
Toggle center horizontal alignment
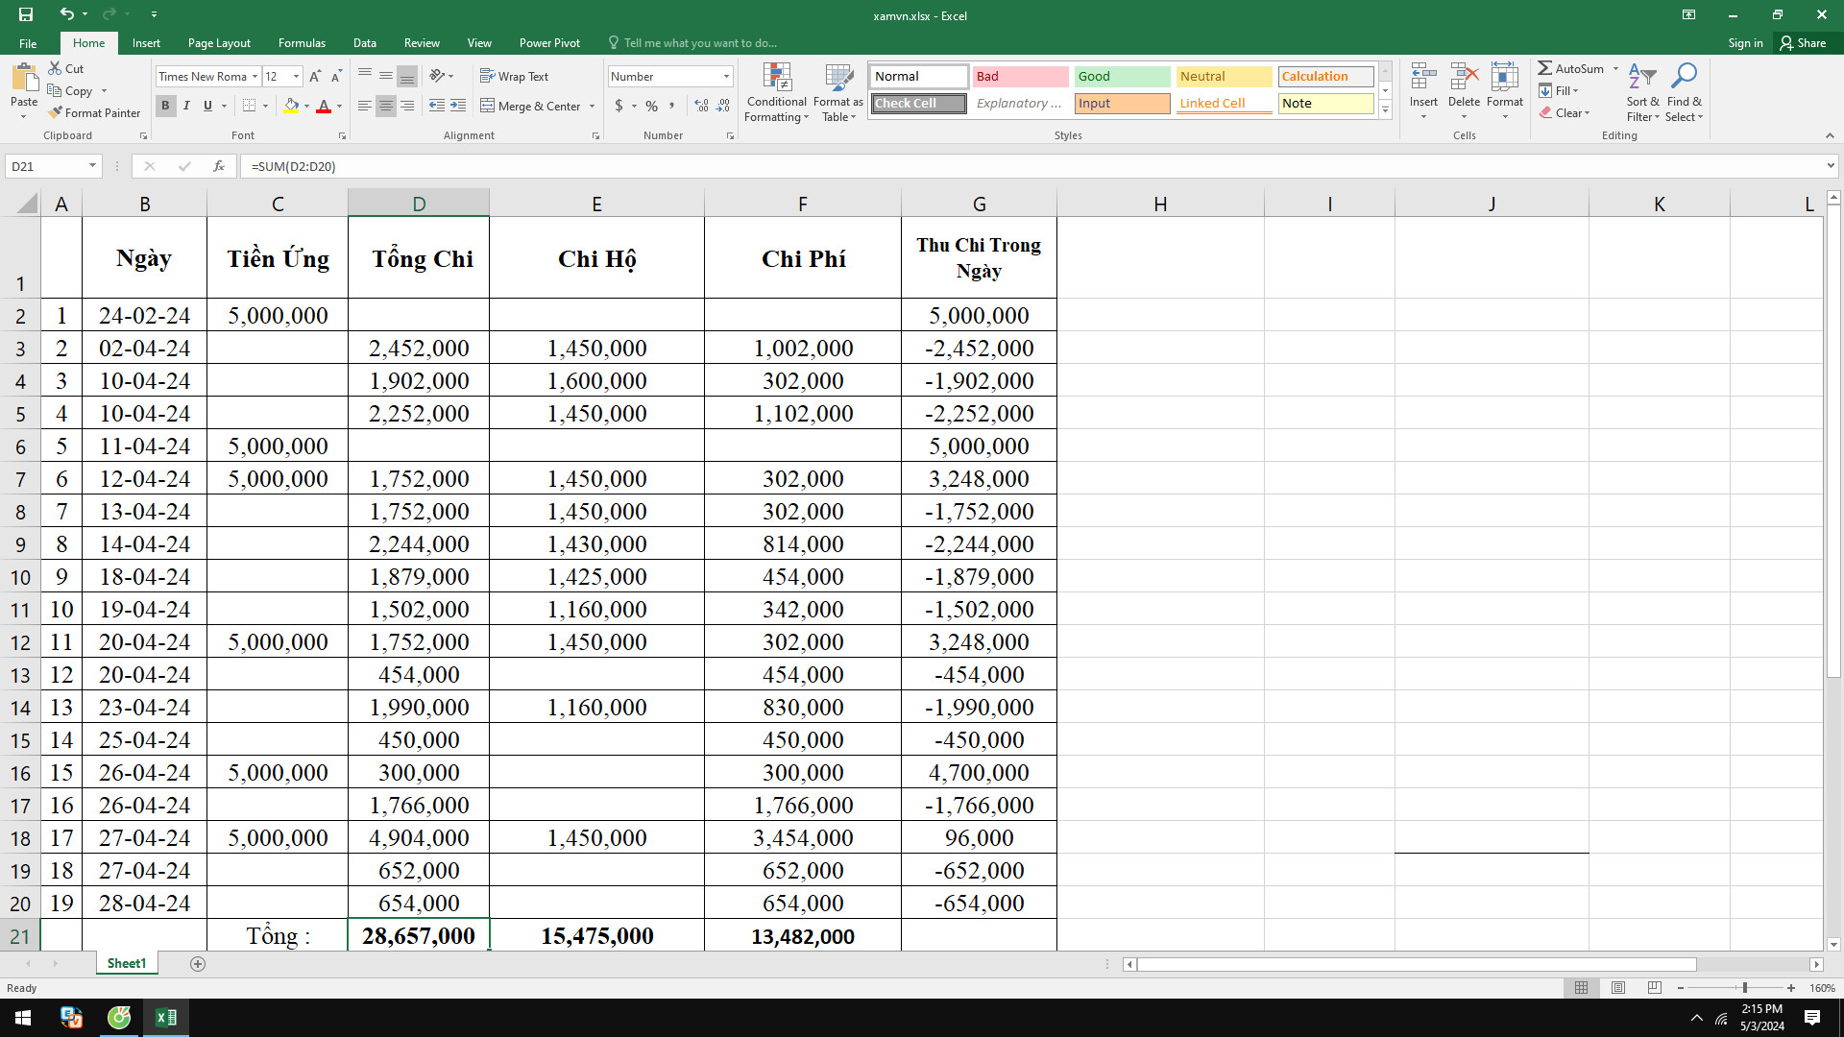click(386, 106)
